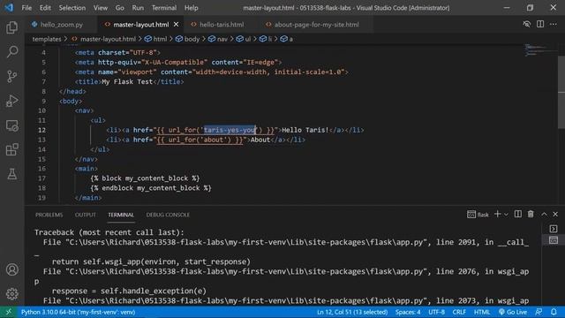Open Remote Explorer view
Screen dimensions: 565x318
click(x=11, y=125)
